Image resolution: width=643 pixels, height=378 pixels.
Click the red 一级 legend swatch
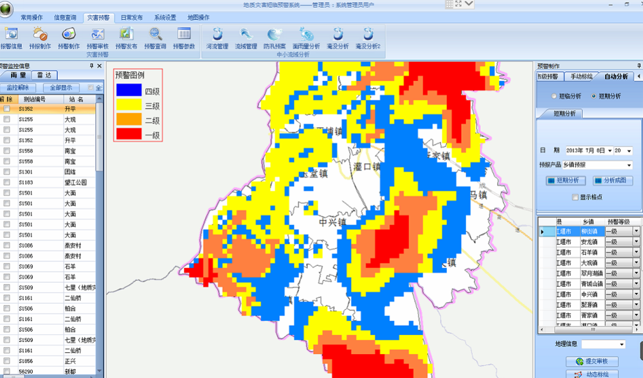click(129, 134)
